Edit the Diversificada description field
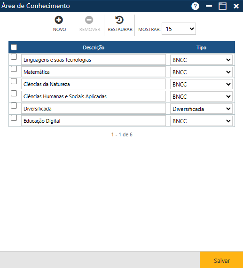Image resolution: width=243 pixels, height=268 pixels. point(94,109)
